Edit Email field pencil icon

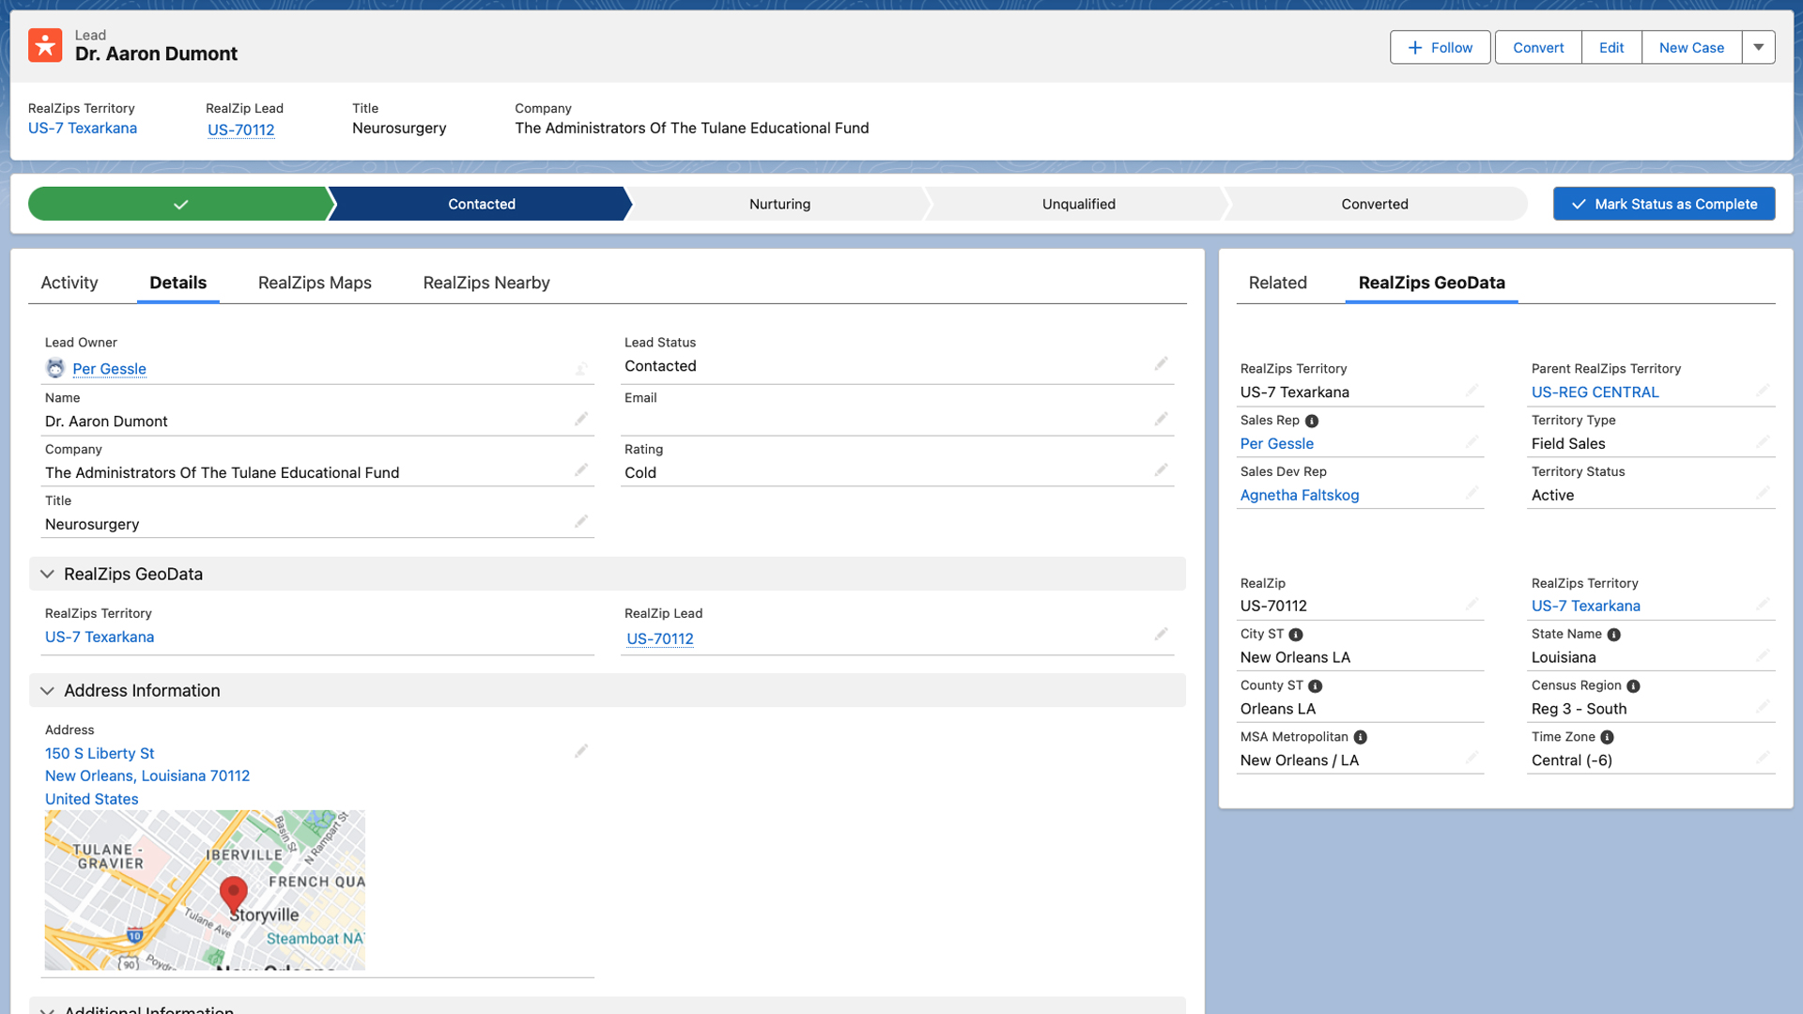(1162, 419)
